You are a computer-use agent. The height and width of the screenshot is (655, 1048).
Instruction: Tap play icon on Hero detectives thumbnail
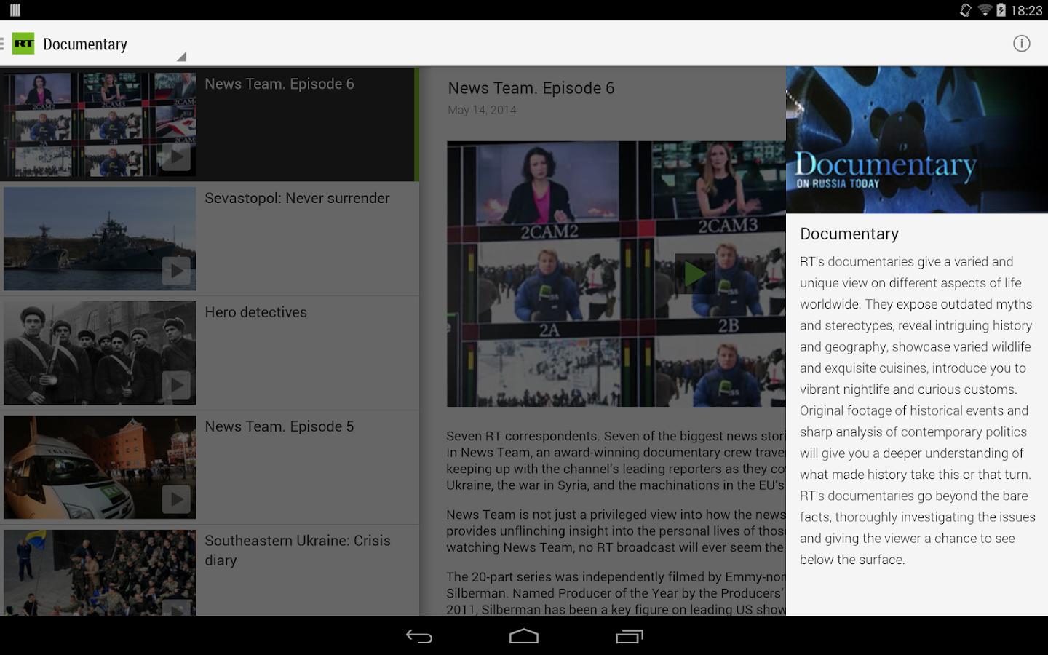(x=176, y=385)
